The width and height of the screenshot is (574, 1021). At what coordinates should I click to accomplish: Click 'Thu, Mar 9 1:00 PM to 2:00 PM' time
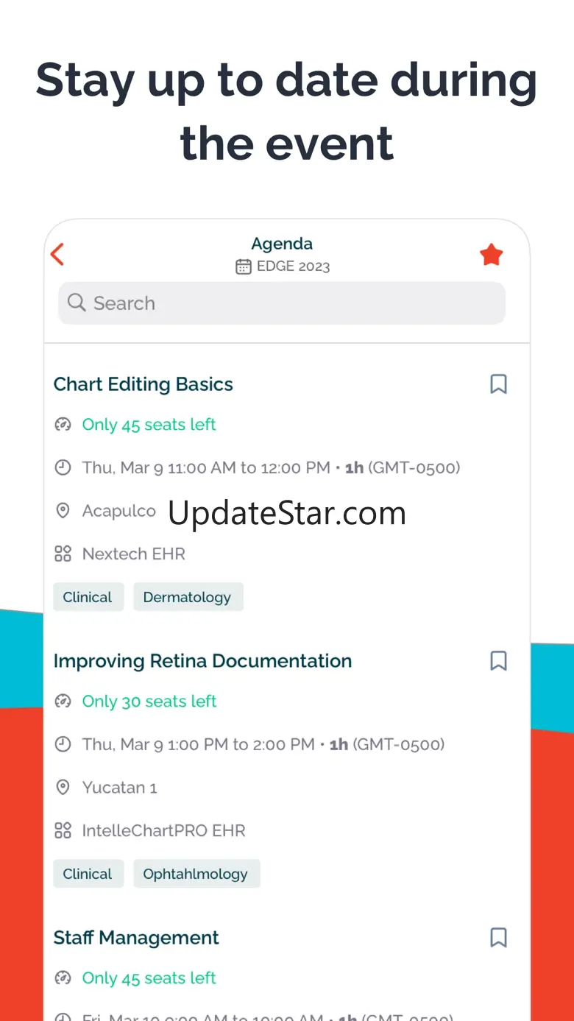click(x=199, y=744)
